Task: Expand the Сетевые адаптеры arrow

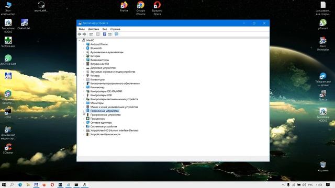Action: click(x=84, y=123)
